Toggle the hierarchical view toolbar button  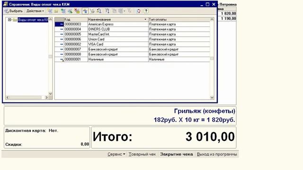pos(85,11)
